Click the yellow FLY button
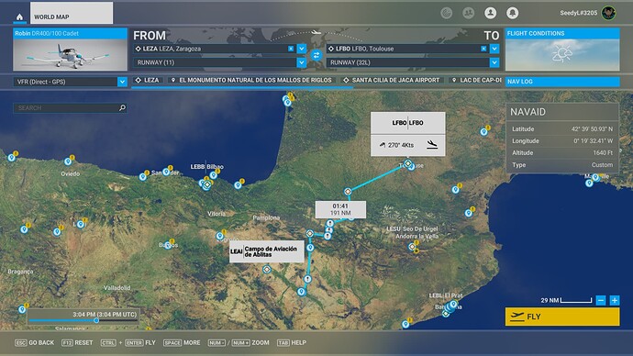The width and height of the screenshot is (633, 356). (x=562, y=317)
